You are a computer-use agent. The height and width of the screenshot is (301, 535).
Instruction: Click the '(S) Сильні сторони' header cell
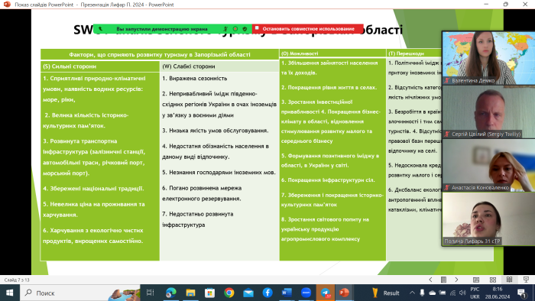[100, 66]
